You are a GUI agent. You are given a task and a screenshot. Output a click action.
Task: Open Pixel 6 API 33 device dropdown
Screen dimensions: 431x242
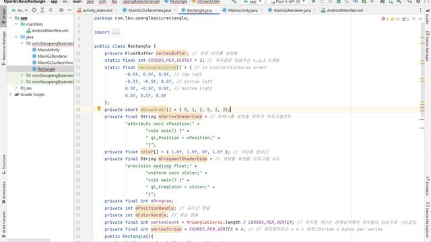(x=288, y=1)
